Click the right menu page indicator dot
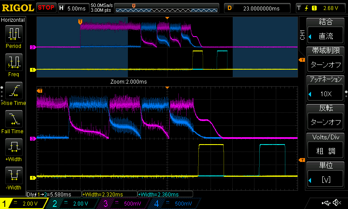This screenshot has height=209, width=348. [346, 92]
